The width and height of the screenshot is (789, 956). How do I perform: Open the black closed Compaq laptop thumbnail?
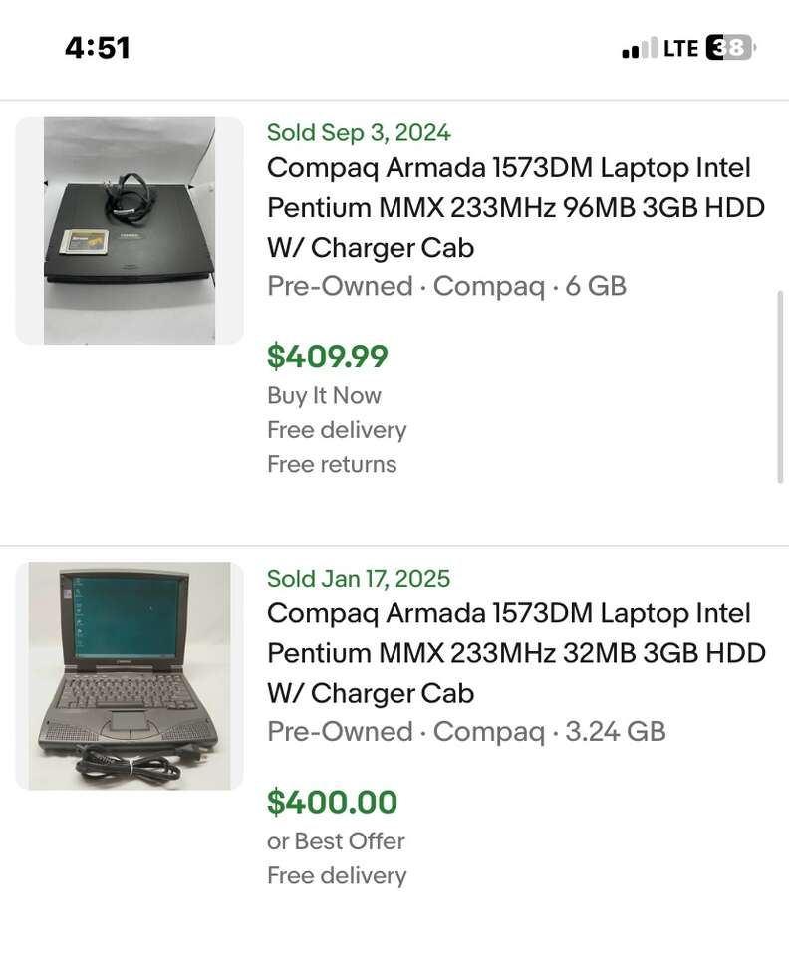(130, 230)
